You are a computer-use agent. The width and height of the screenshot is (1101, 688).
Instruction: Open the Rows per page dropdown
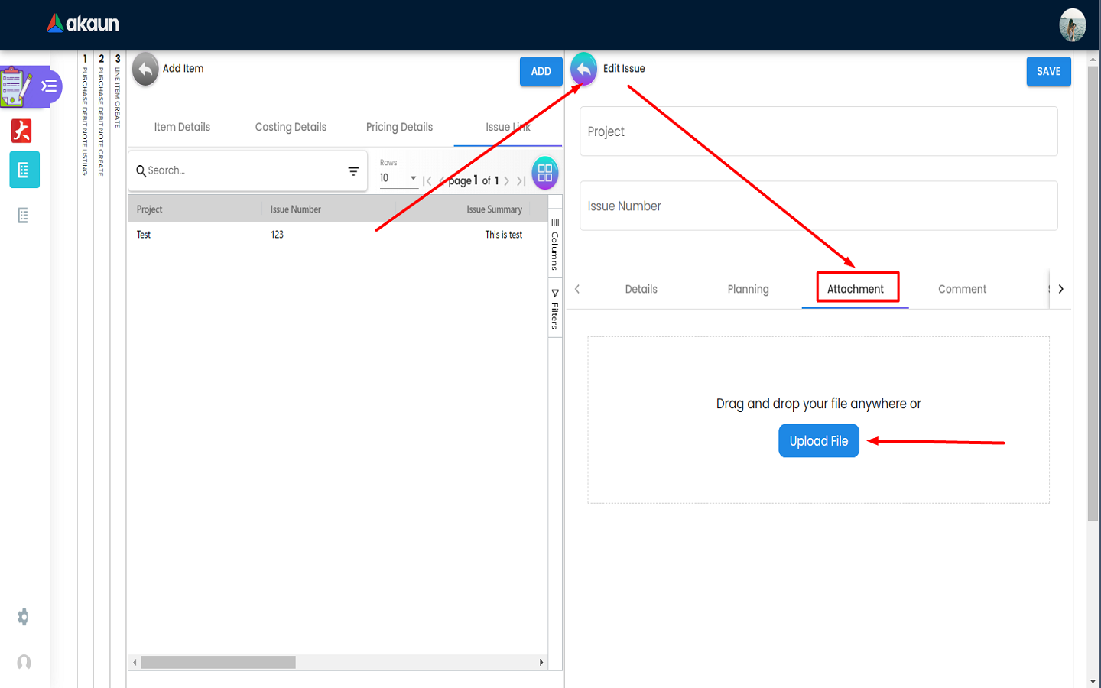click(398, 178)
